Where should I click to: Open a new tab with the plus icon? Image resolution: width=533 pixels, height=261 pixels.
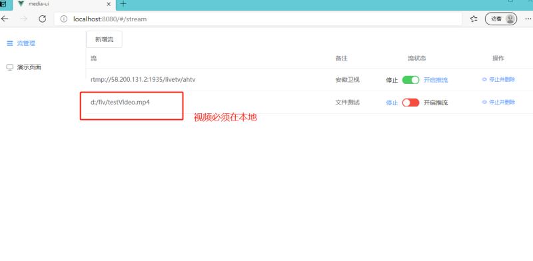(123, 4)
